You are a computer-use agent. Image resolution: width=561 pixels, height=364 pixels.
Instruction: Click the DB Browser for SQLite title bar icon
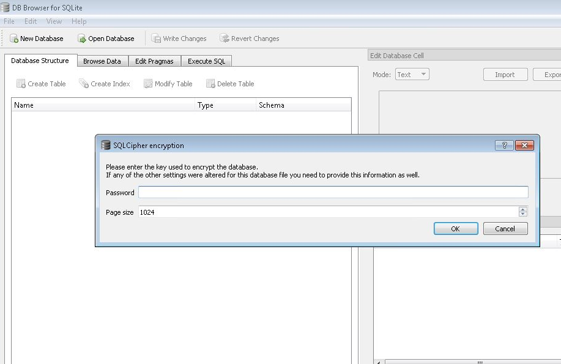pyautogui.click(x=5, y=7)
